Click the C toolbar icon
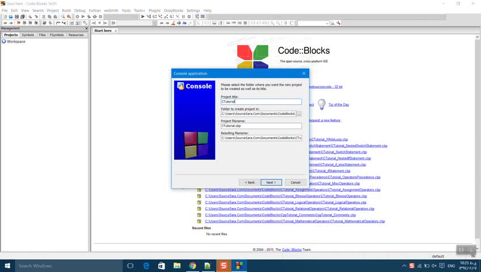 click(292, 23)
